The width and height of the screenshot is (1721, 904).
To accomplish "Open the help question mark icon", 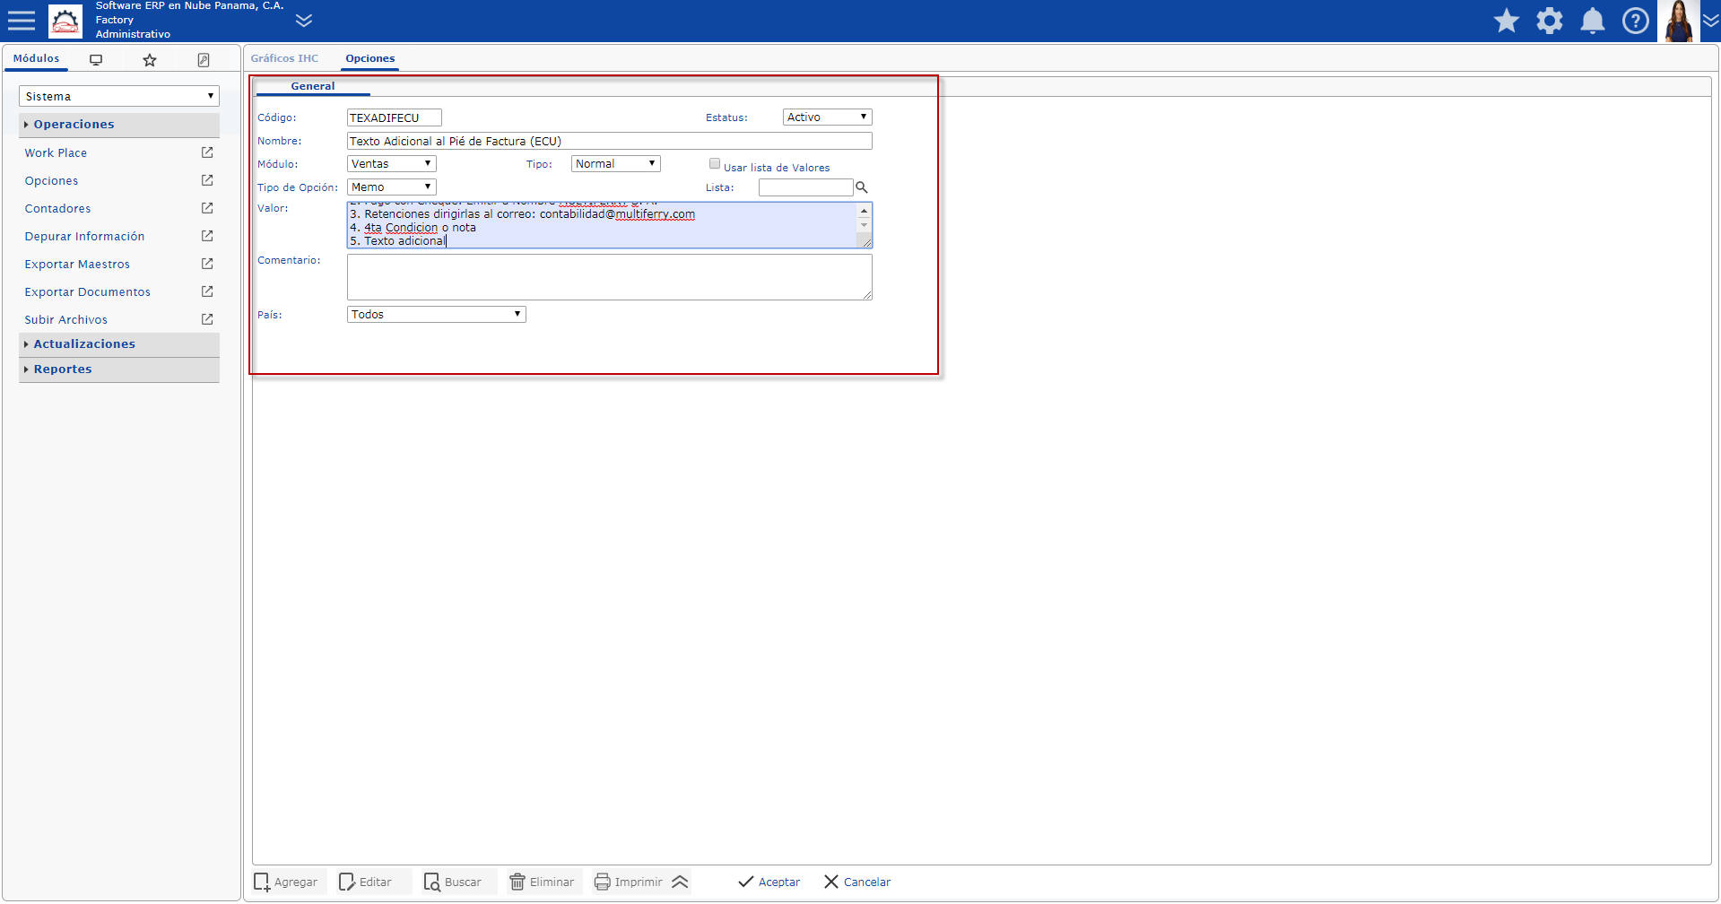I will [x=1636, y=21].
